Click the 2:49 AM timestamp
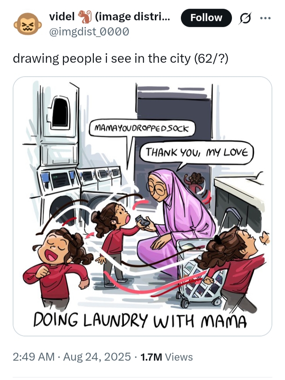This screenshot has height=380, width=285. (x=34, y=357)
